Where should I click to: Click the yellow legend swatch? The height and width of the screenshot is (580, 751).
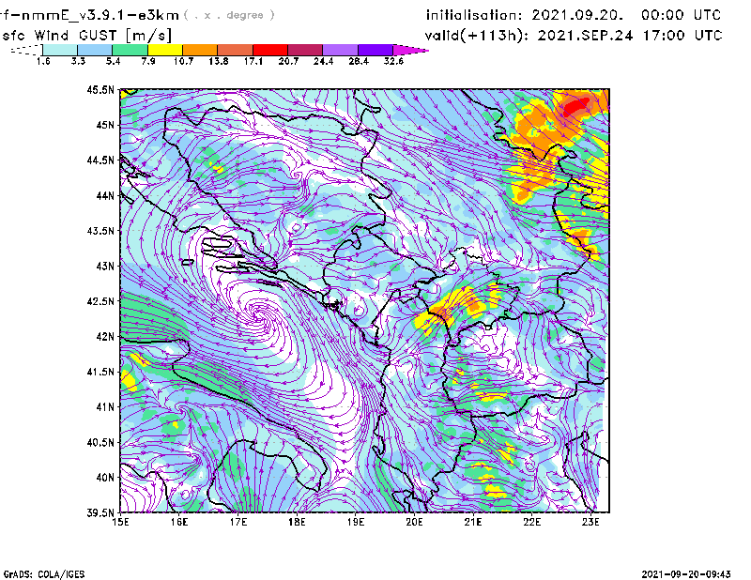point(165,50)
